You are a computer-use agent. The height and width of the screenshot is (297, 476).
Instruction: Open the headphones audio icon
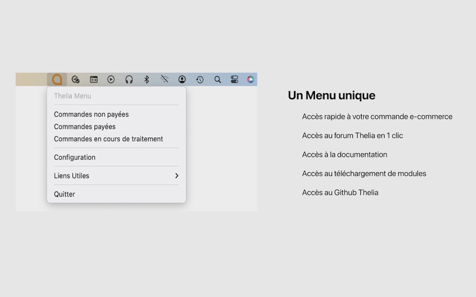click(x=129, y=79)
